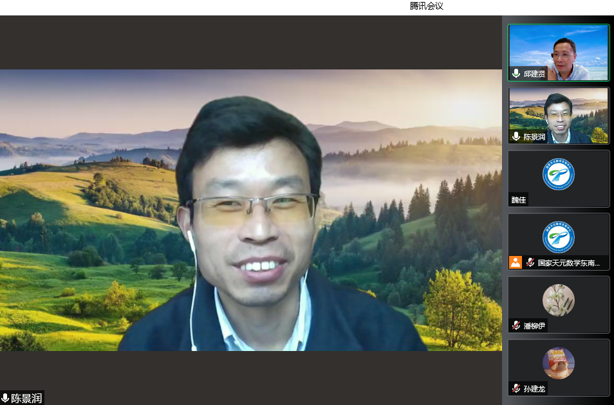
Task: Click the main video of 陈景润
Action: [x=251, y=212]
